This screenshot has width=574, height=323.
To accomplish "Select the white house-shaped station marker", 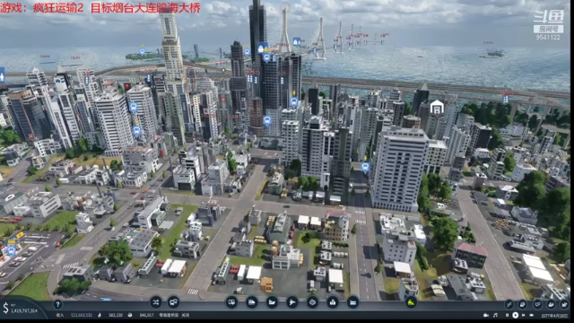I will click(437, 107).
